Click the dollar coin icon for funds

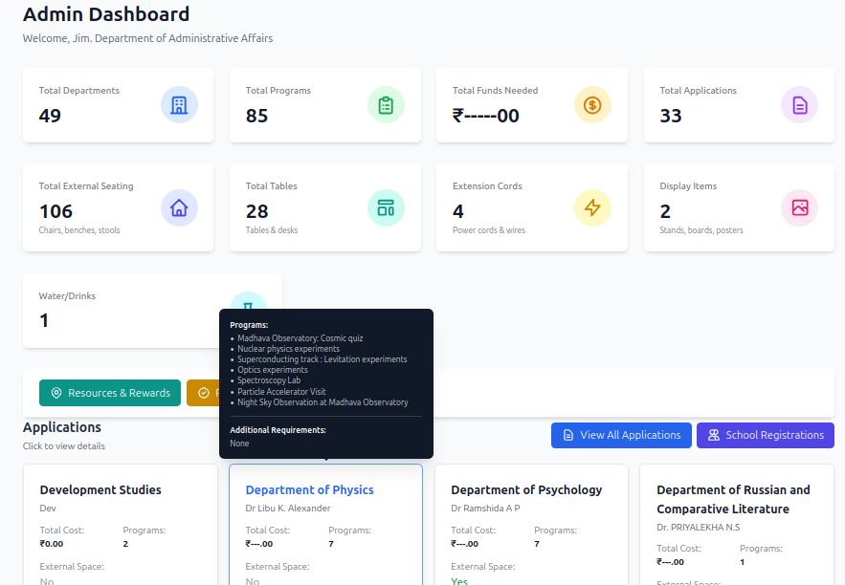pyautogui.click(x=592, y=105)
